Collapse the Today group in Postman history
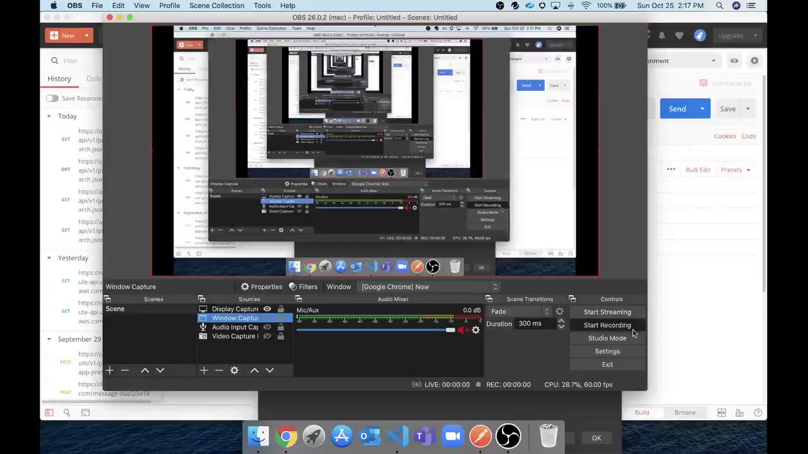 49,116
